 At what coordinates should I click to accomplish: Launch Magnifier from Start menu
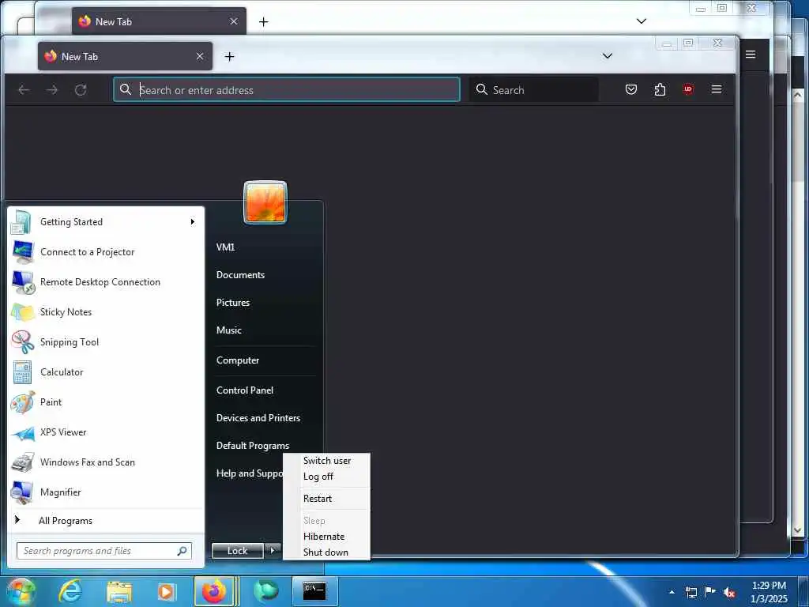coord(106,492)
